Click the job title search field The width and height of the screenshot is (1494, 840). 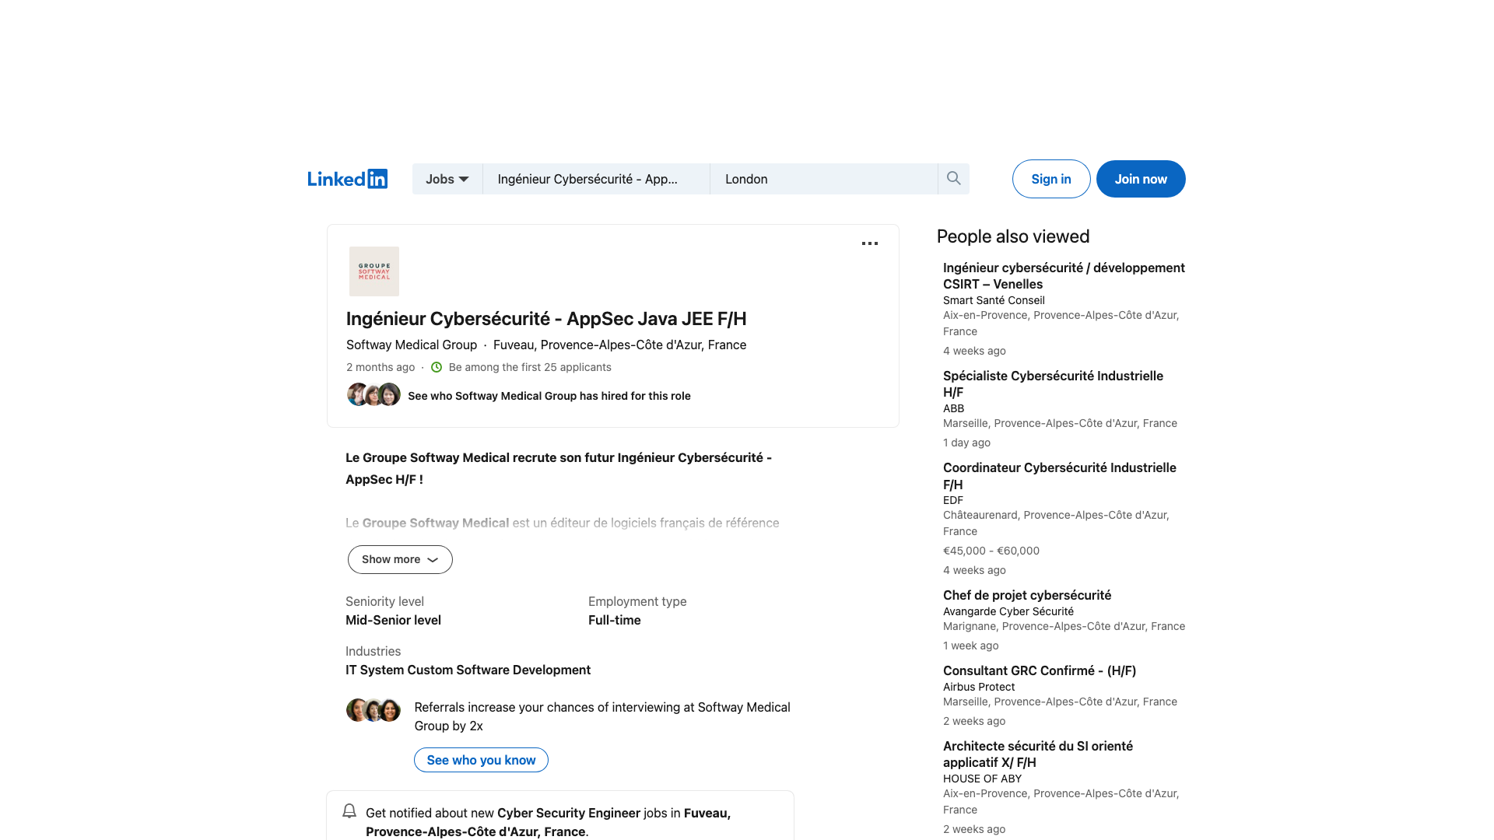click(x=596, y=179)
